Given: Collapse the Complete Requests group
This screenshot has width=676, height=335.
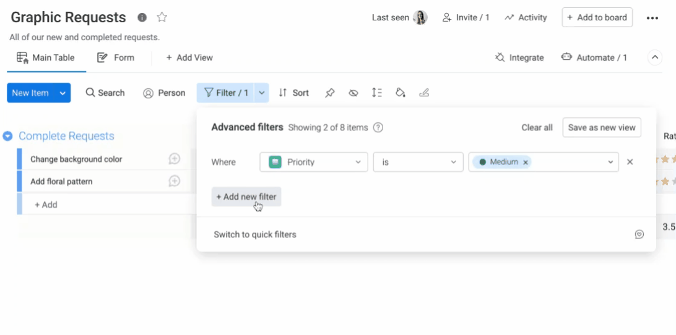Looking at the screenshot, I should click(x=7, y=136).
